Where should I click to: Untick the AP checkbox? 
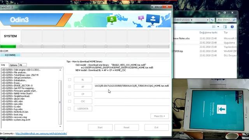tap(69, 87)
